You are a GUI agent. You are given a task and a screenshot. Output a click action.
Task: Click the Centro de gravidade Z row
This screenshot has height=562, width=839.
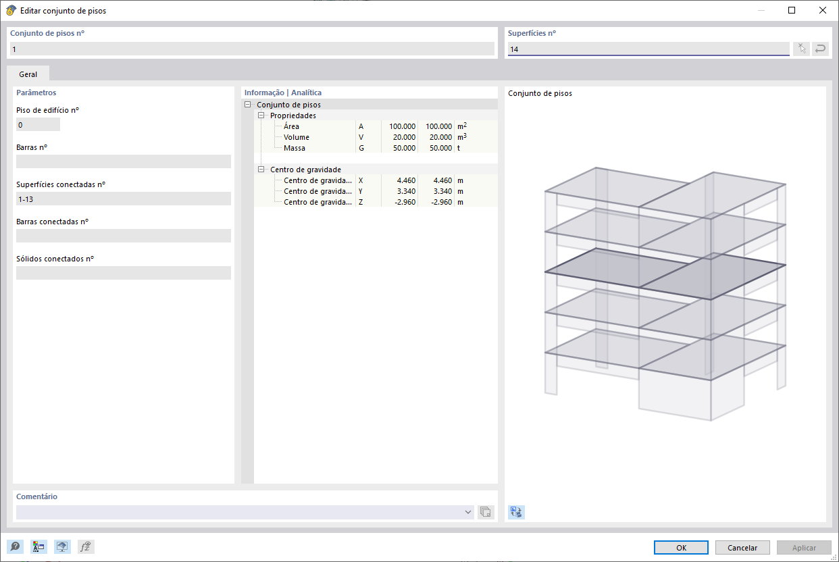(x=376, y=202)
